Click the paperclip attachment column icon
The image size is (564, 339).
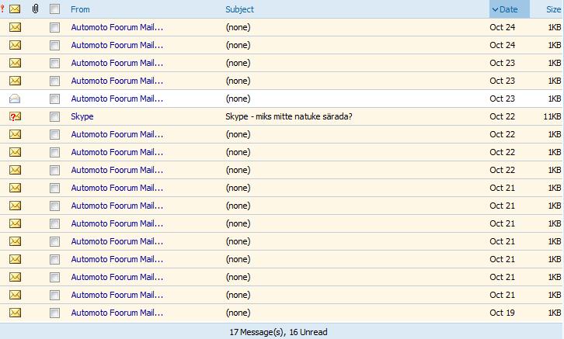(35, 9)
